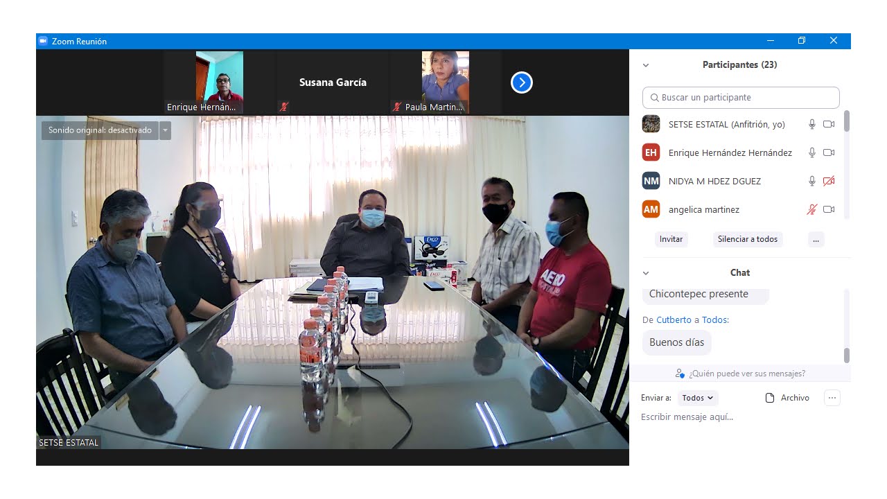Image resolution: width=887 pixels, height=499 pixels.
Task: Click the NM avatar for NIDYA M HDEZ DGUEZ
Action: (651, 181)
